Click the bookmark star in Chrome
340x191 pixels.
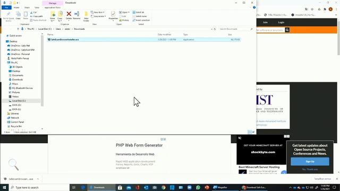pyautogui.click(x=312, y=9)
